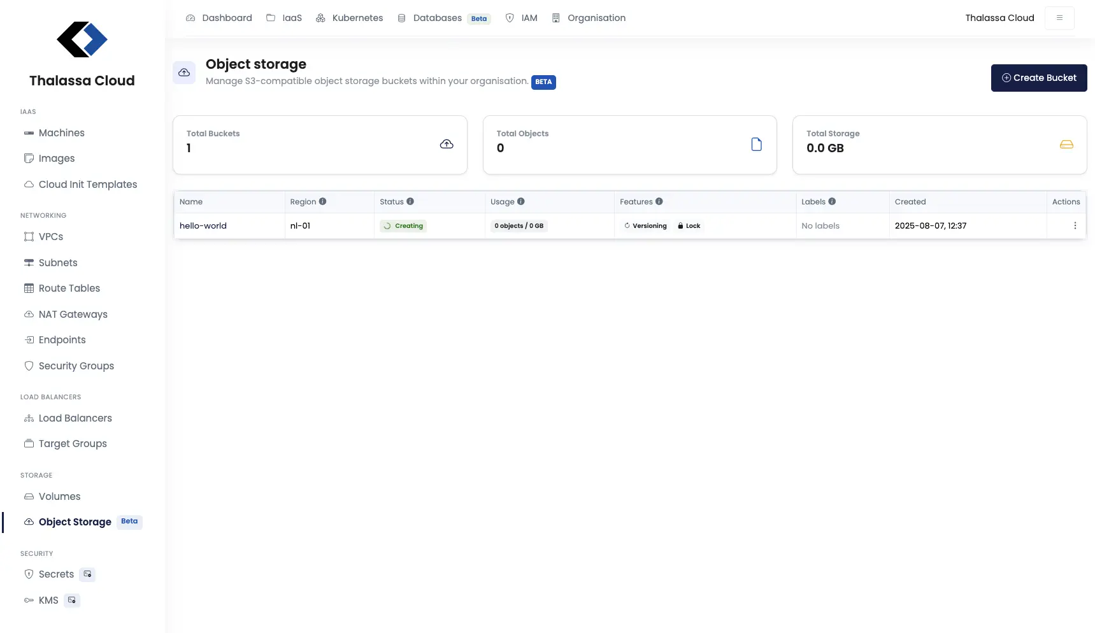The image size is (1095, 633).
Task: Navigate to Cloud Init Templates
Action: pyautogui.click(x=87, y=184)
